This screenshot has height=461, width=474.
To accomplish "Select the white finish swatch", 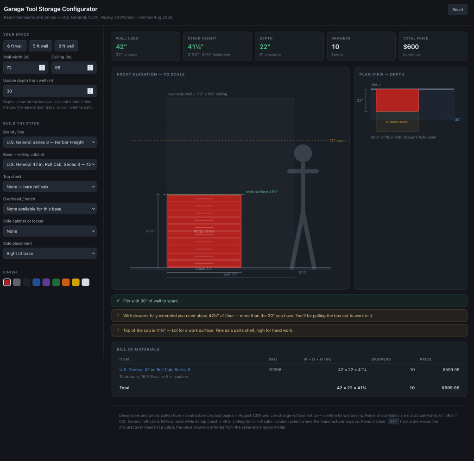I will [86, 282].
